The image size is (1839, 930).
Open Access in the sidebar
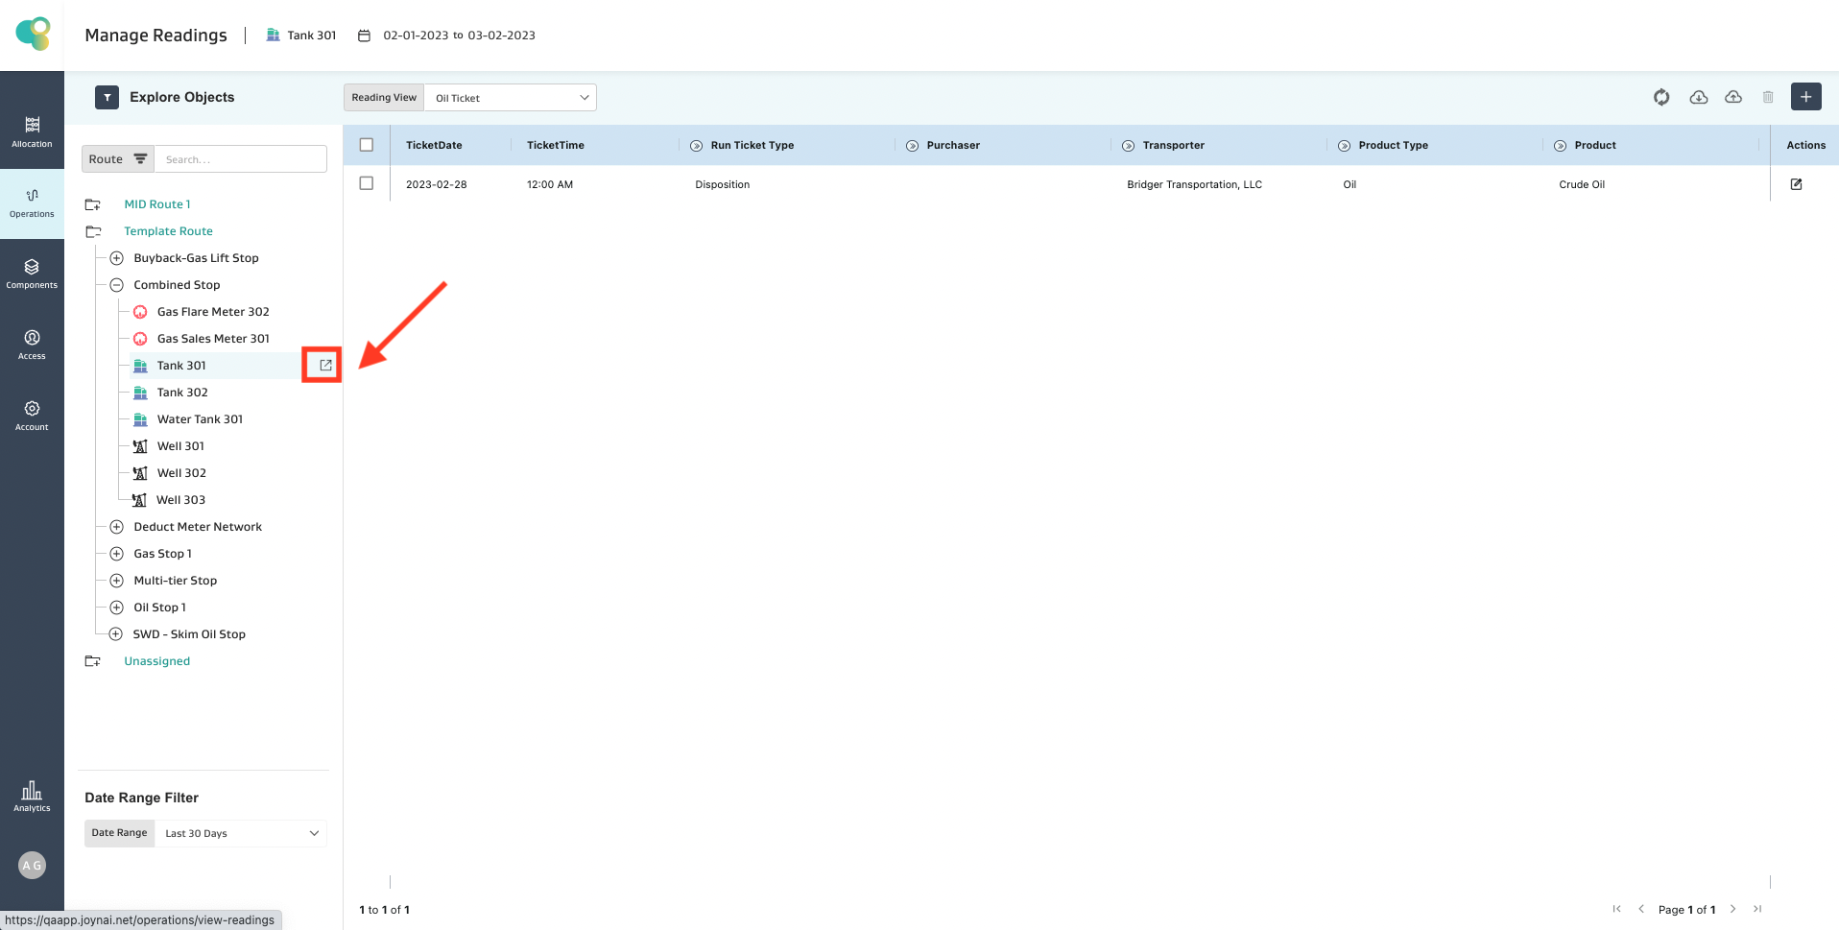32,345
